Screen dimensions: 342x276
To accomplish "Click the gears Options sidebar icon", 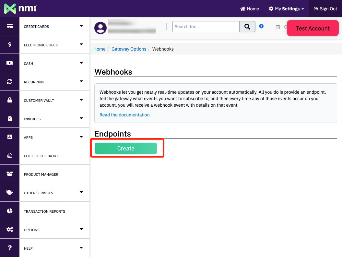I will coord(10,229).
